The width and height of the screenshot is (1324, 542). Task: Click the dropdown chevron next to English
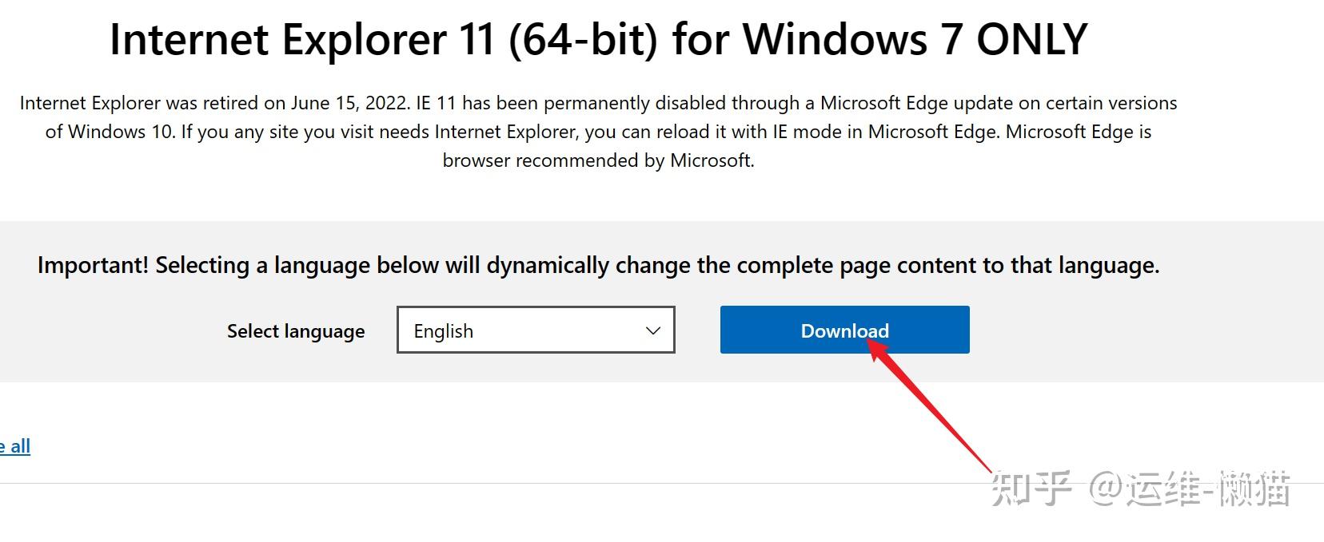[x=652, y=330]
